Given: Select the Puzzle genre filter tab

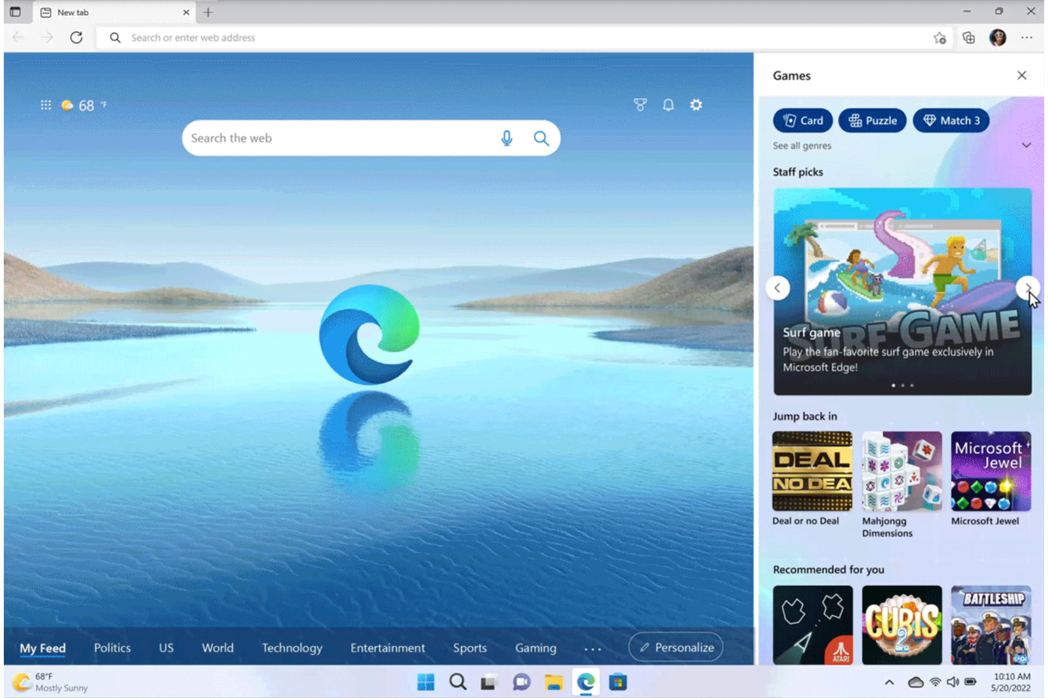Looking at the screenshot, I should 873,121.
